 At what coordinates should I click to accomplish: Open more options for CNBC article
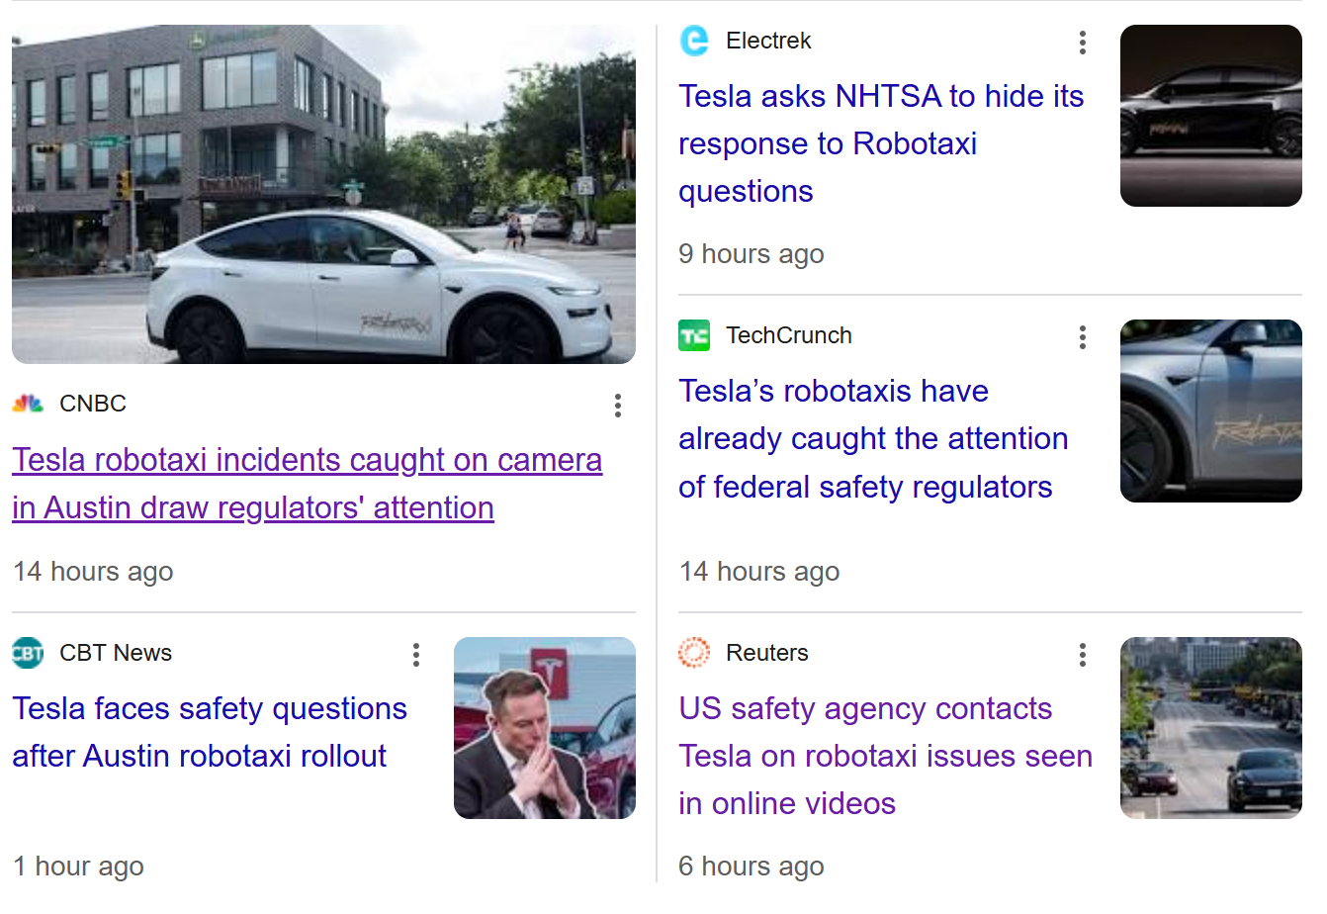[617, 405]
